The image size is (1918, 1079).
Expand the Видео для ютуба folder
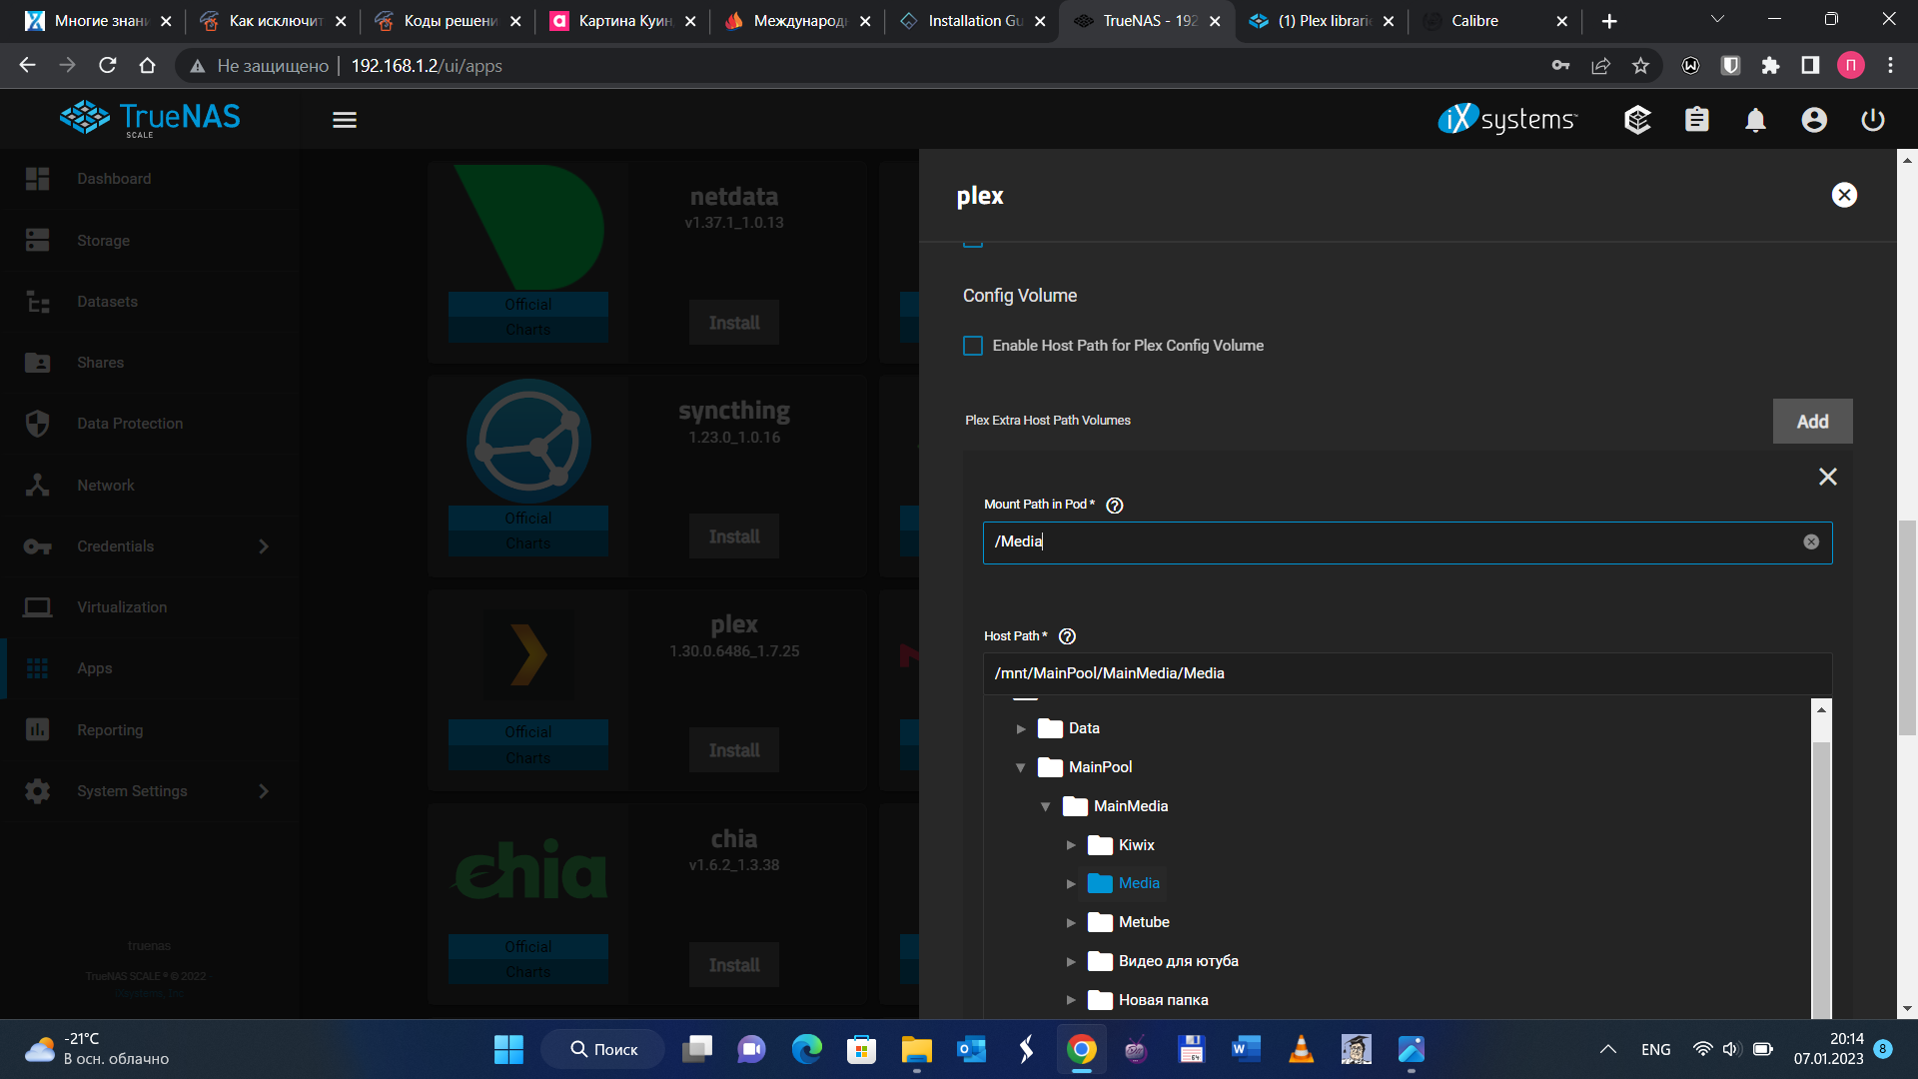[x=1071, y=962]
